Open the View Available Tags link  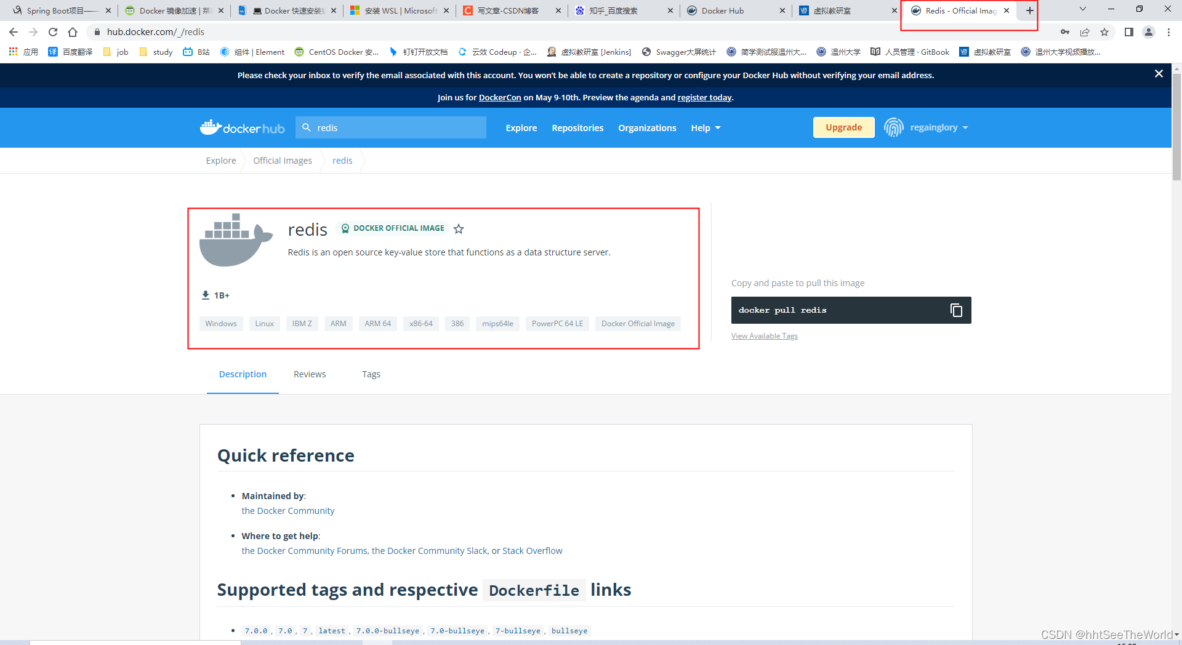[764, 336]
